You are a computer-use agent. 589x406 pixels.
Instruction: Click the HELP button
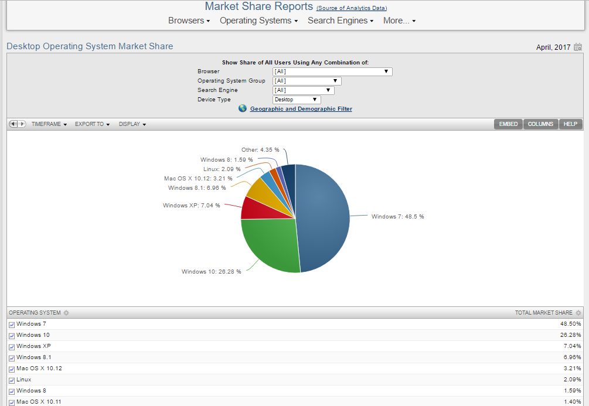tap(570, 124)
